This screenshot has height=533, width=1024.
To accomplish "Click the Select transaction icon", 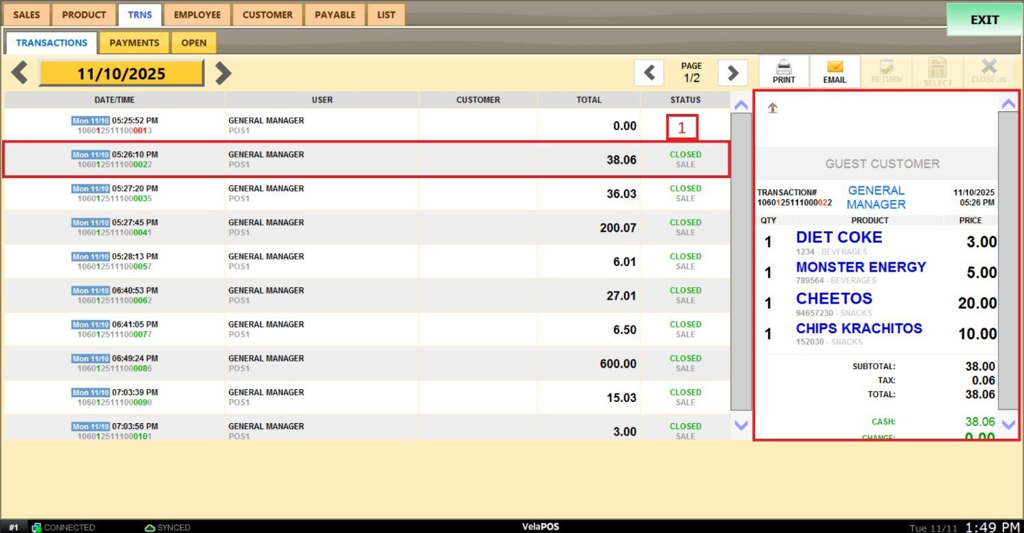I will [938, 68].
